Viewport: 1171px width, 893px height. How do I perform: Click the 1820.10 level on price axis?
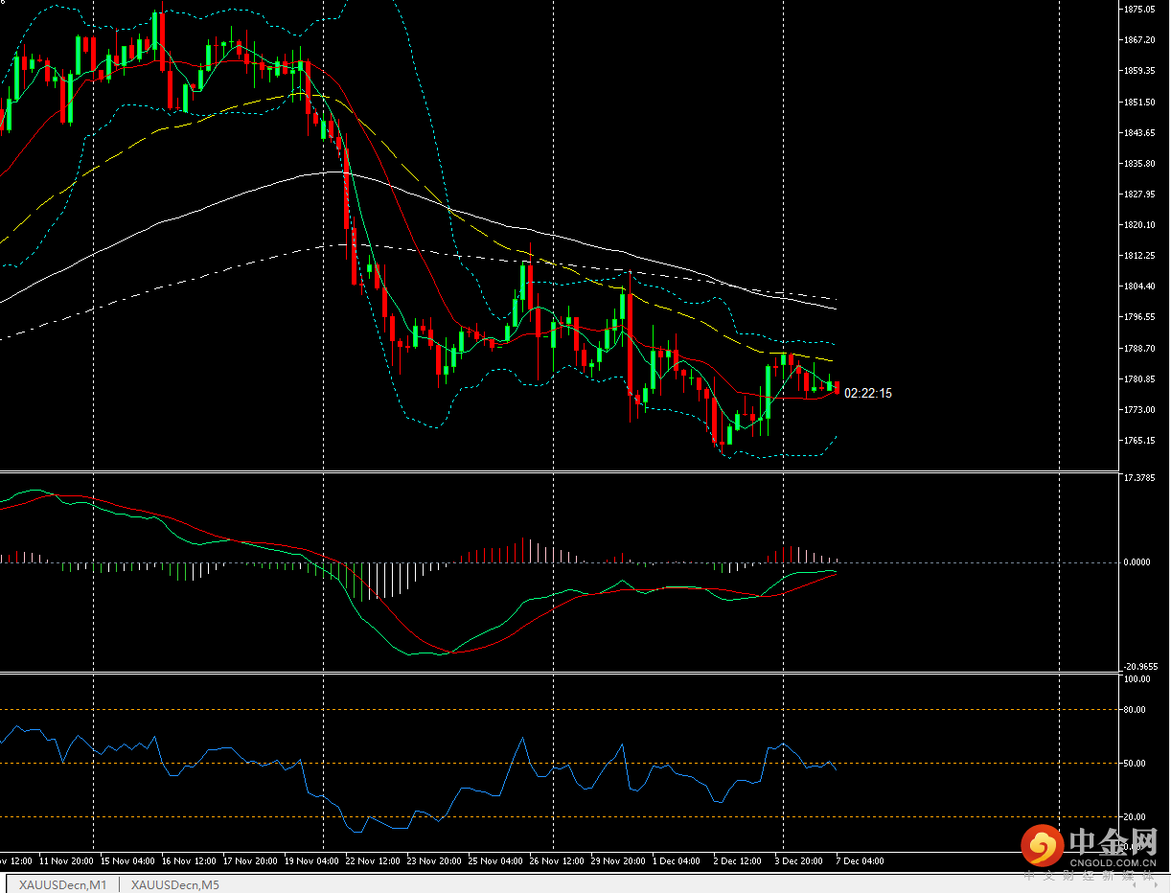tap(1139, 225)
